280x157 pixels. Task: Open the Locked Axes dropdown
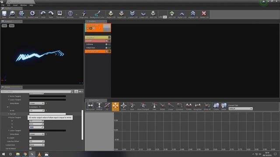coord(37,145)
